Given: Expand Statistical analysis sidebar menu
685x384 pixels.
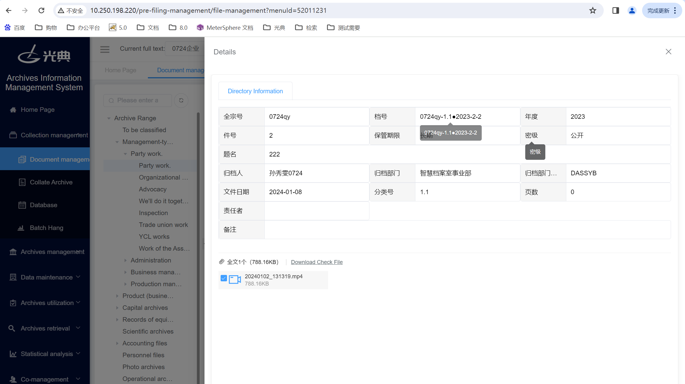Looking at the screenshot, I should pos(45,354).
